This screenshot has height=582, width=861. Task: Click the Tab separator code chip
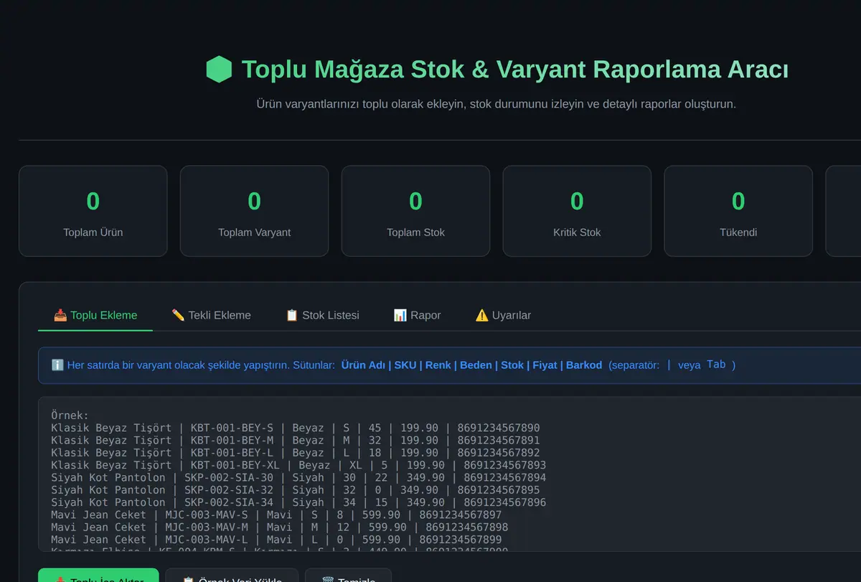click(x=716, y=365)
